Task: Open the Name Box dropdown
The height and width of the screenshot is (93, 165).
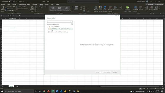Action: [x=8, y=16]
